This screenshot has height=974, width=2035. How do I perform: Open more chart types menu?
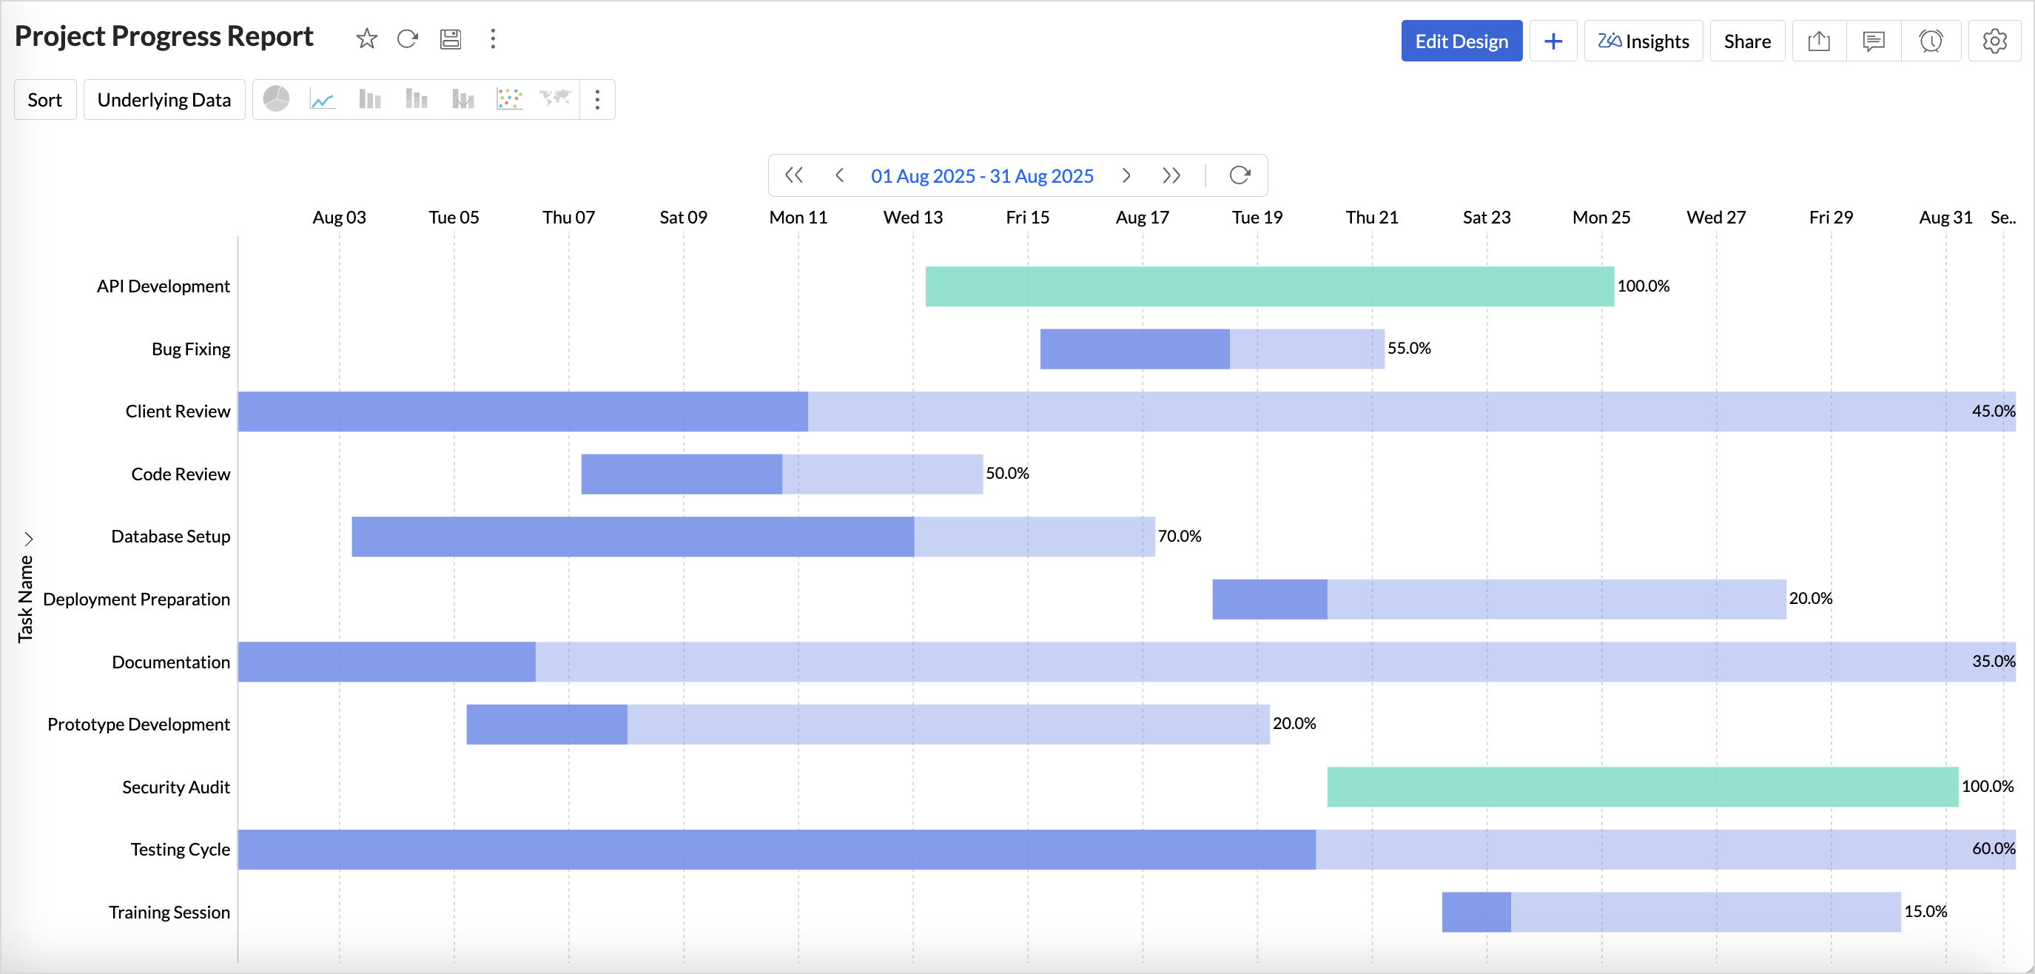coord(597,99)
